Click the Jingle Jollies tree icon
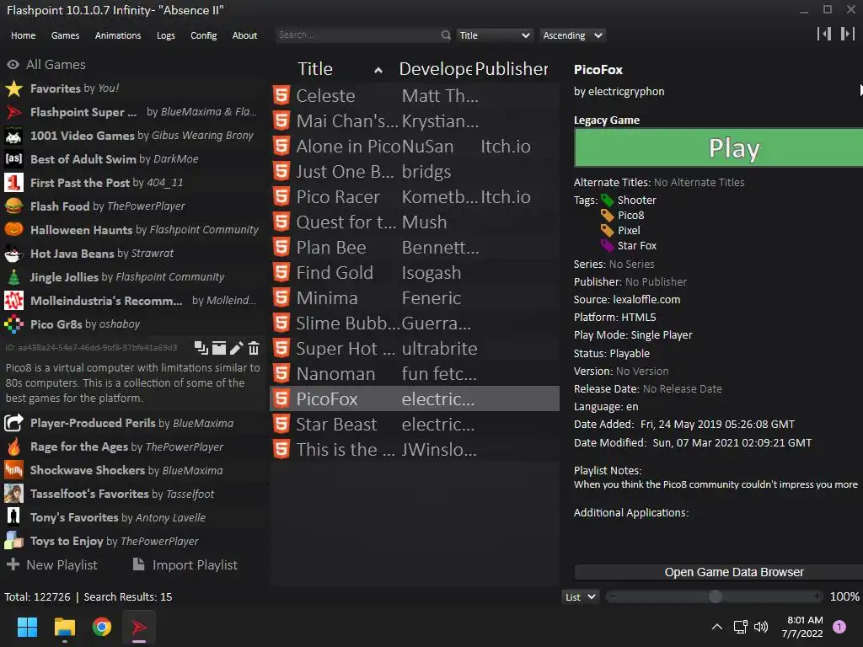Screen dimensions: 863x647 click(x=13, y=276)
